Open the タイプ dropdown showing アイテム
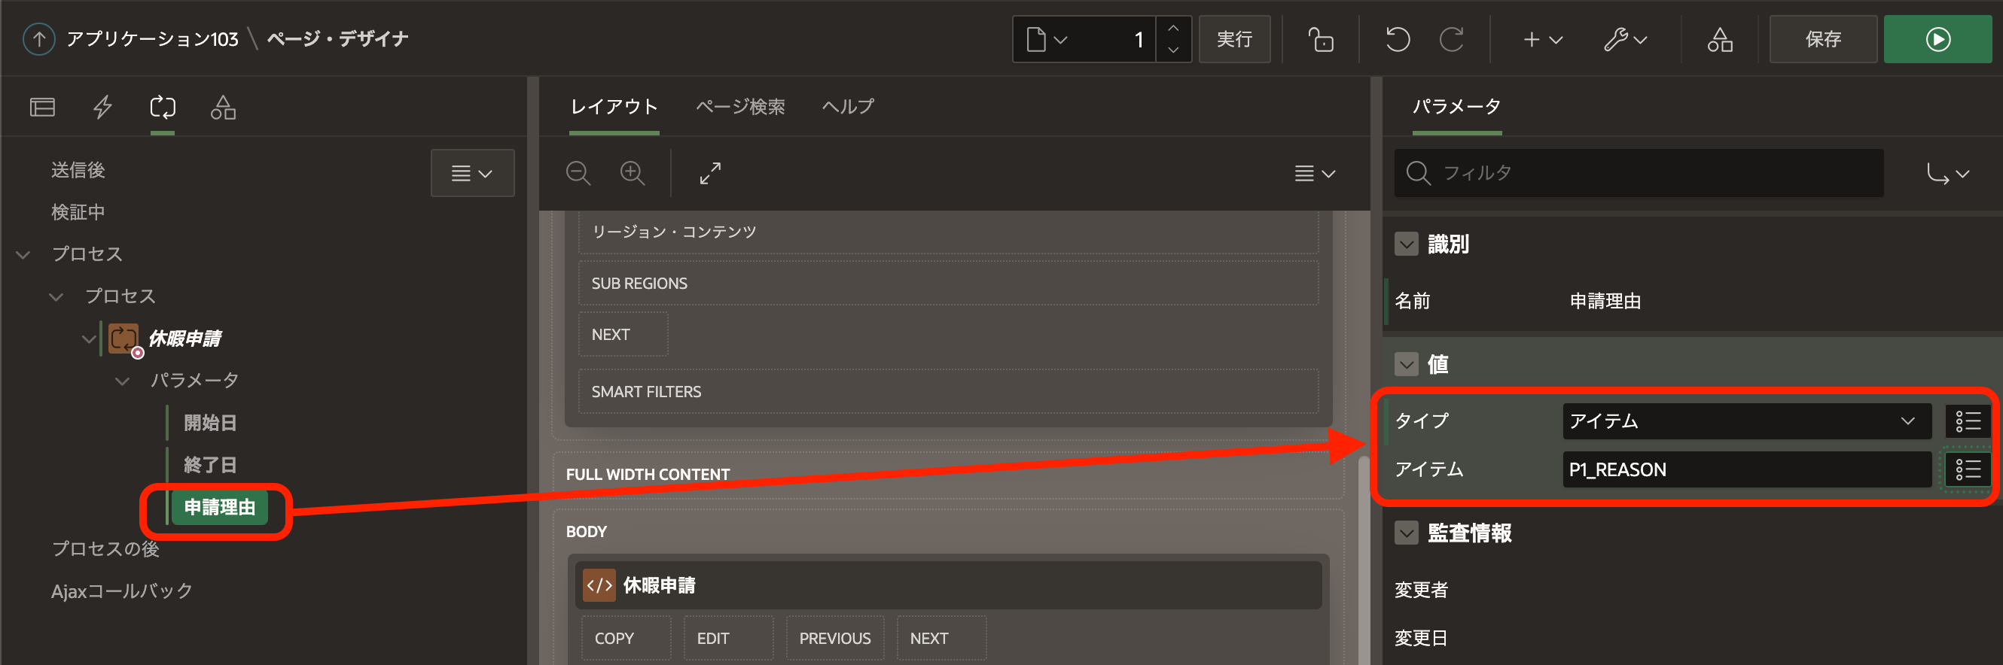Viewport: 2003px width, 665px height. click(1746, 421)
